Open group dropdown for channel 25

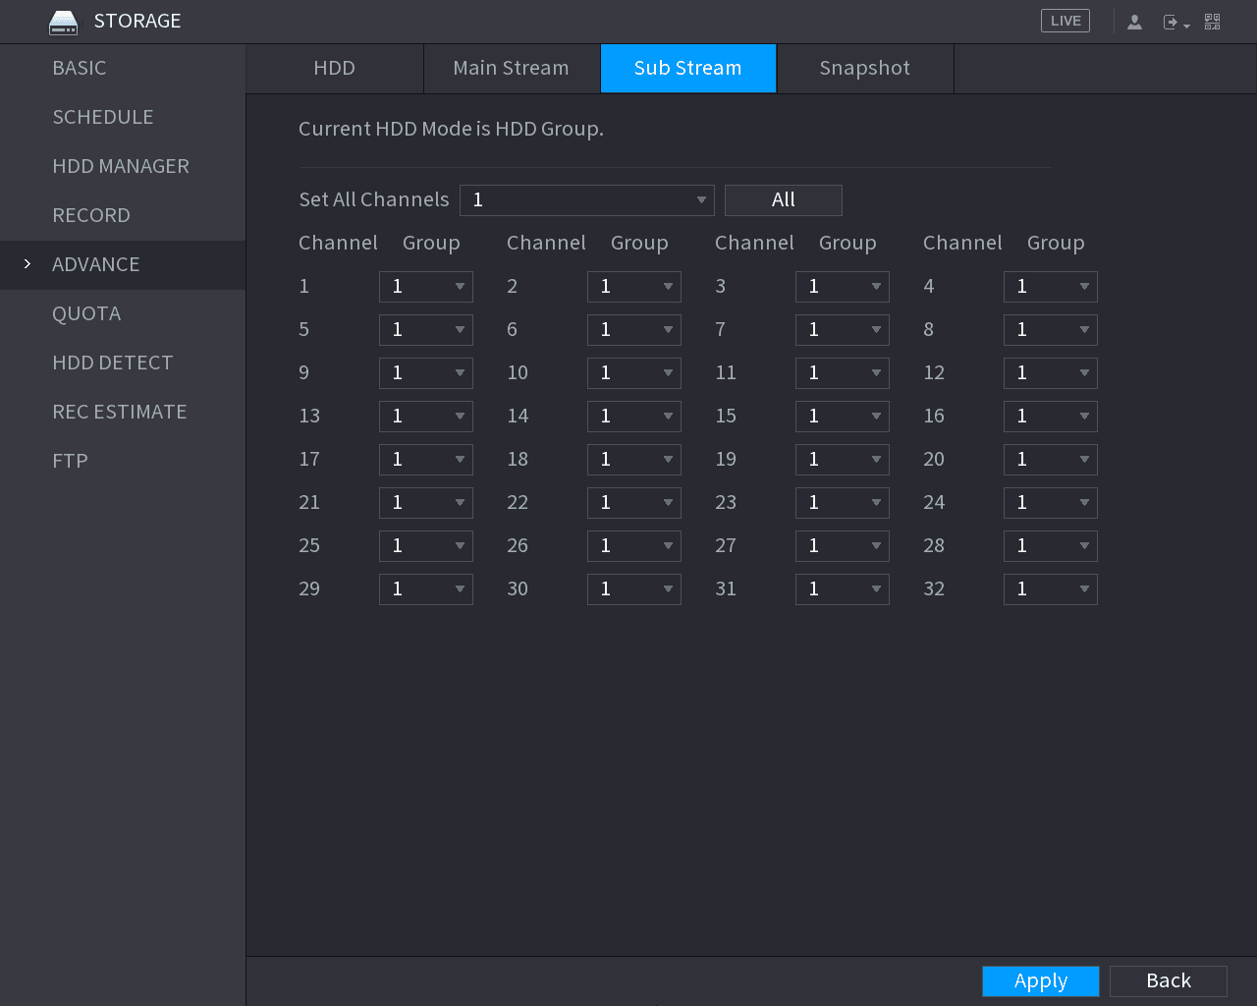pos(426,546)
